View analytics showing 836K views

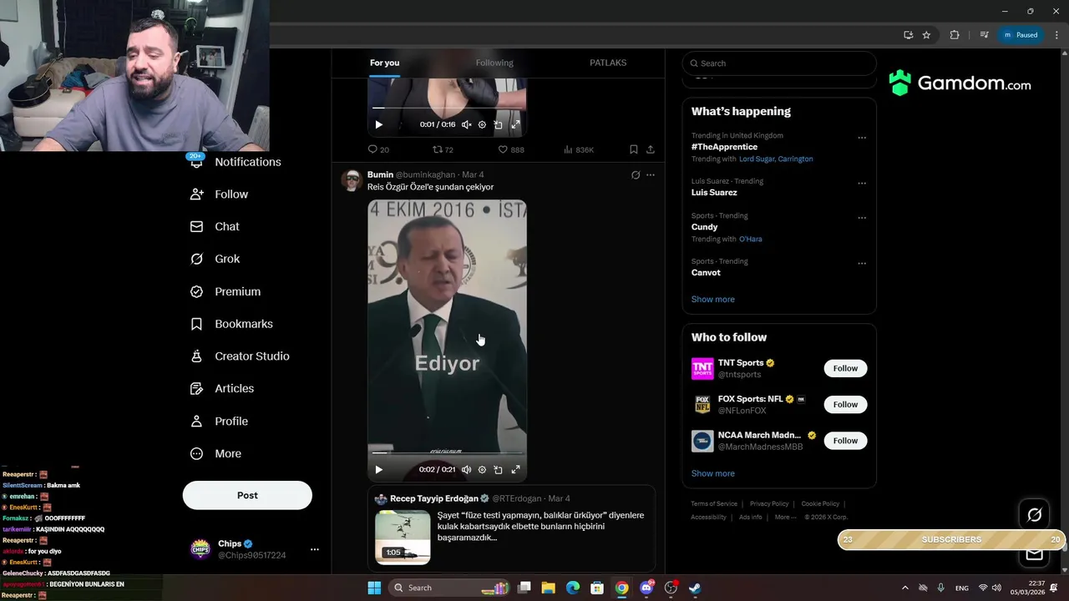[x=579, y=149]
